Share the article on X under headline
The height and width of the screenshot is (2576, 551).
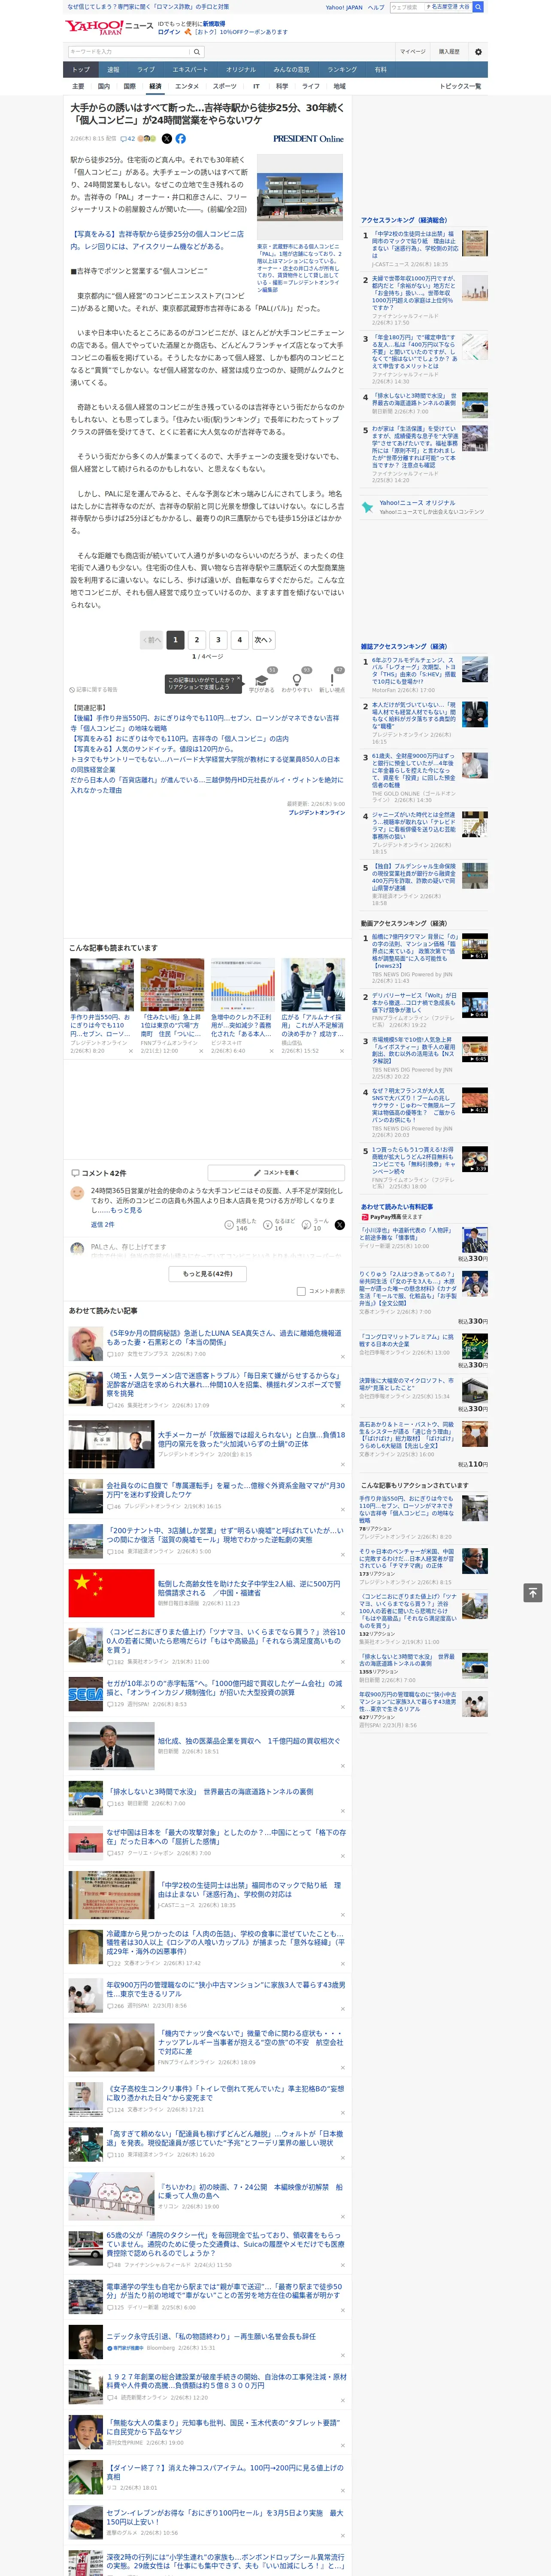click(167, 139)
